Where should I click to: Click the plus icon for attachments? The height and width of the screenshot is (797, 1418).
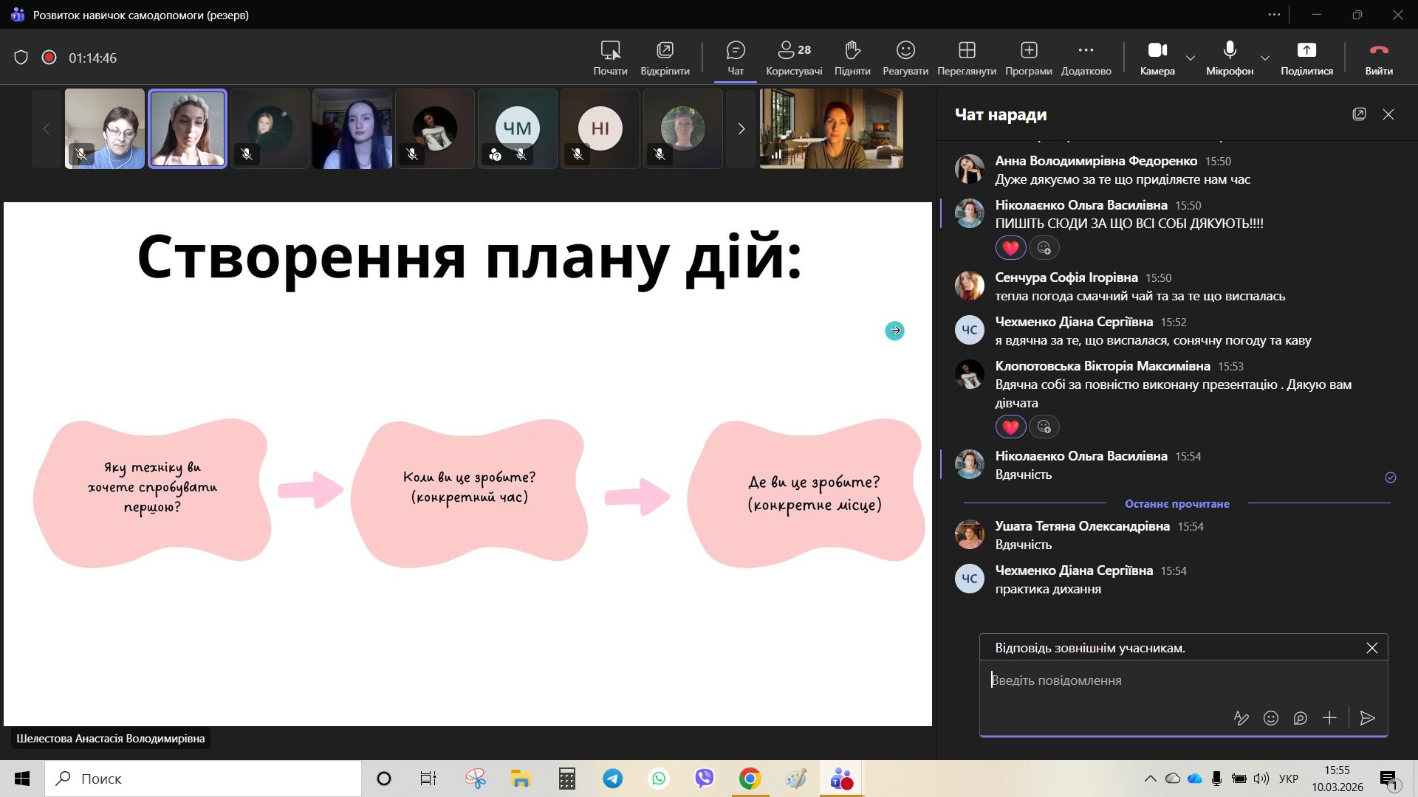1329,718
